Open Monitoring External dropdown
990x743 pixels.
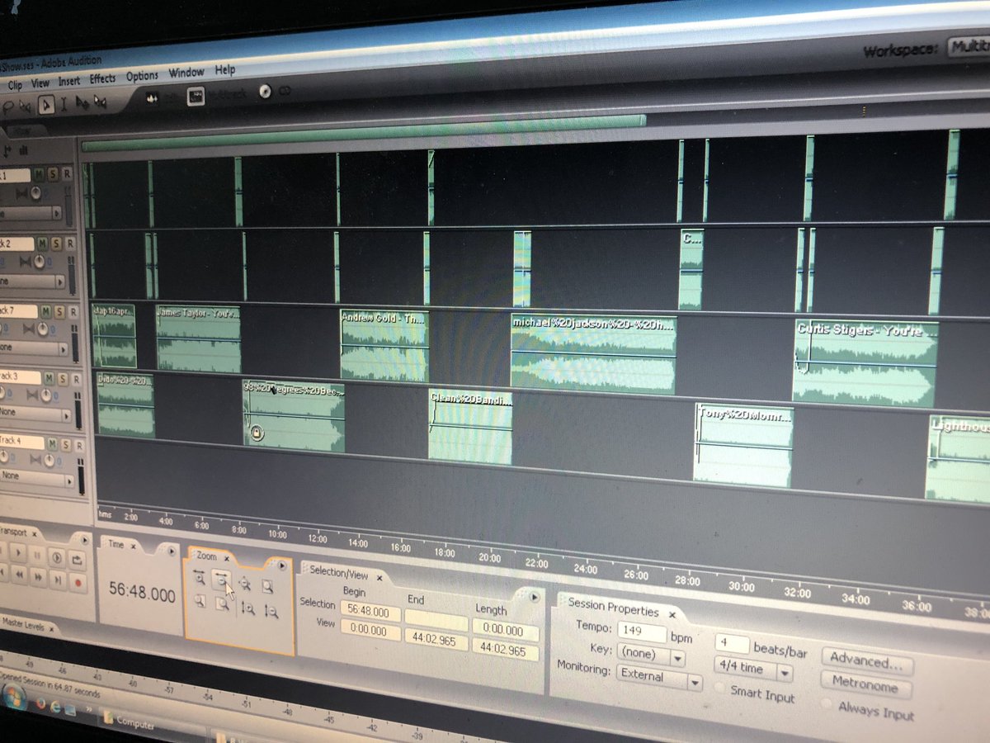[x=695, y=683]
